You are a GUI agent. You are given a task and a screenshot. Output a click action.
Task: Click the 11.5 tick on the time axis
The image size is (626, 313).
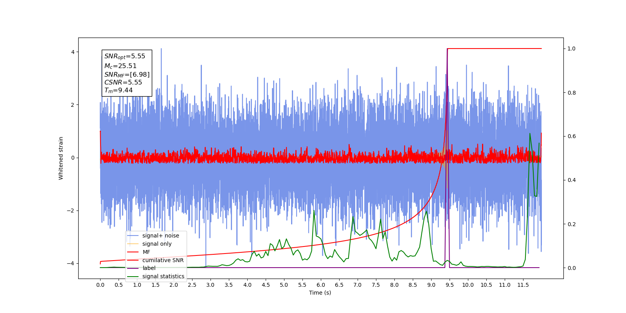tap(523, 285)
